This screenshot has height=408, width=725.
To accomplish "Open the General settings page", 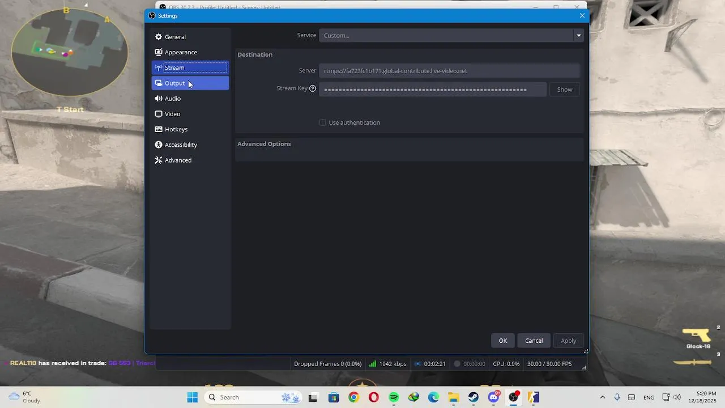I will (x=190, y=37).
